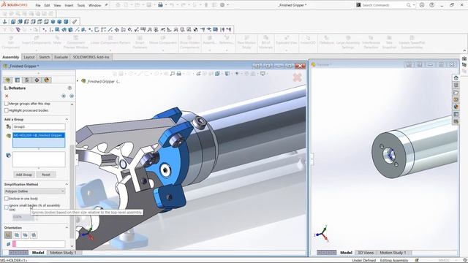Open the display settings monitor dropdown
Viewport: 468px width, 263px height.
tap(263, 73)
